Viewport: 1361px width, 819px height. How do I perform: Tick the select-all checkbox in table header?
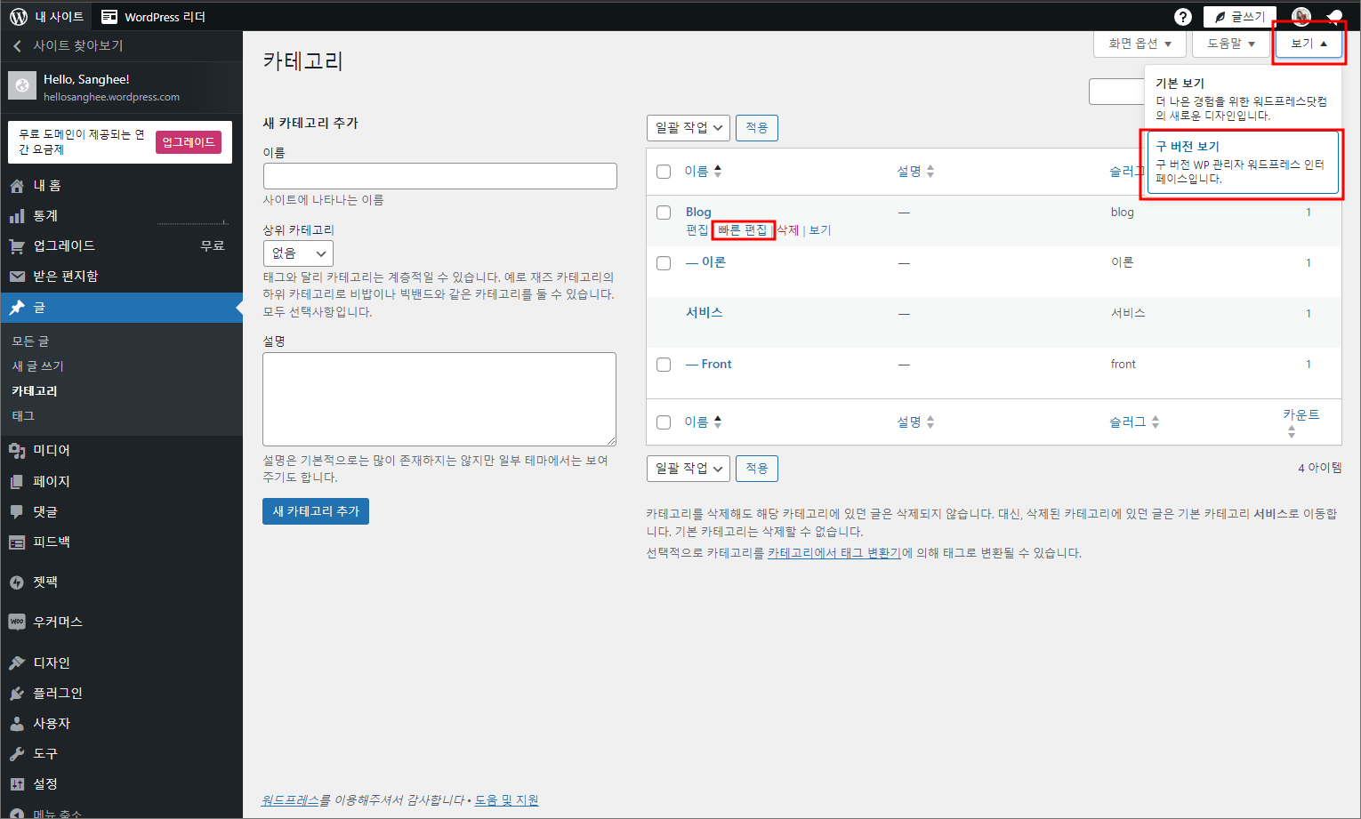[x=664, y=172]
